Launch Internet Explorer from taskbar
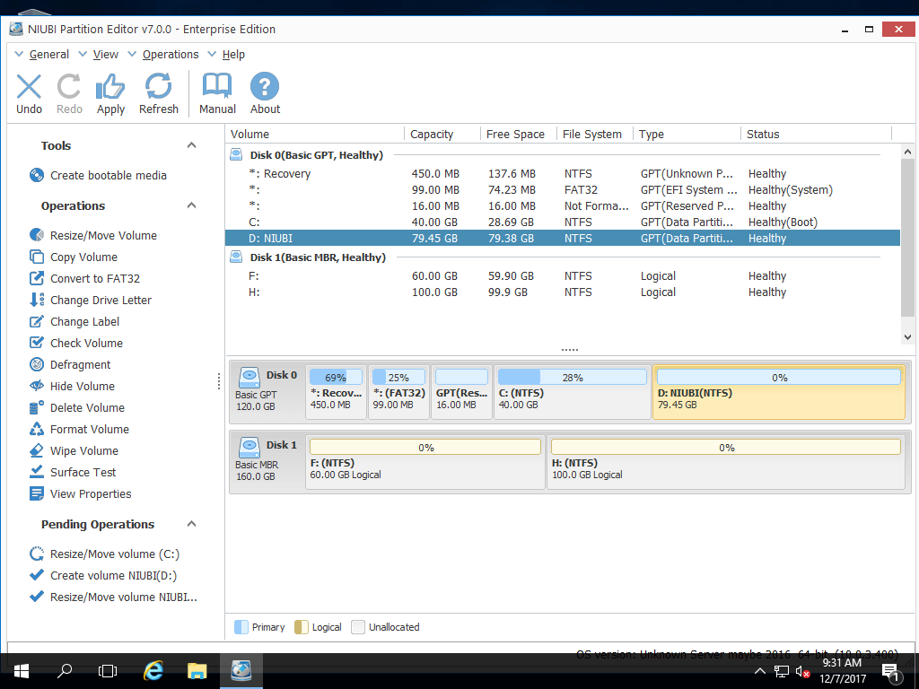This screenshot has width=919, height=689. point(153,671)
